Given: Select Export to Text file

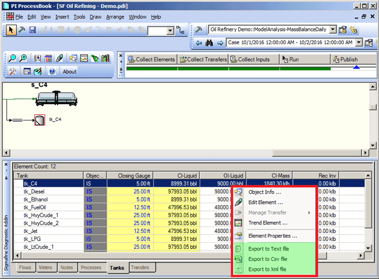Looking at the screenshot, I should (x=275, y=249).
